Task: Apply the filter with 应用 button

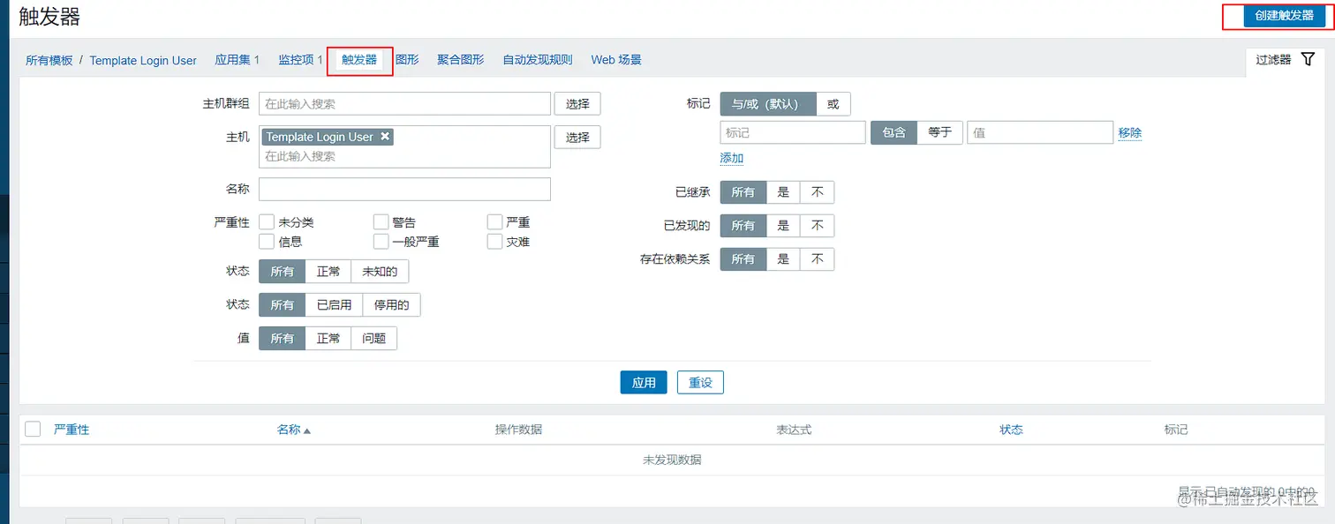Action: [x=644, y=382]
